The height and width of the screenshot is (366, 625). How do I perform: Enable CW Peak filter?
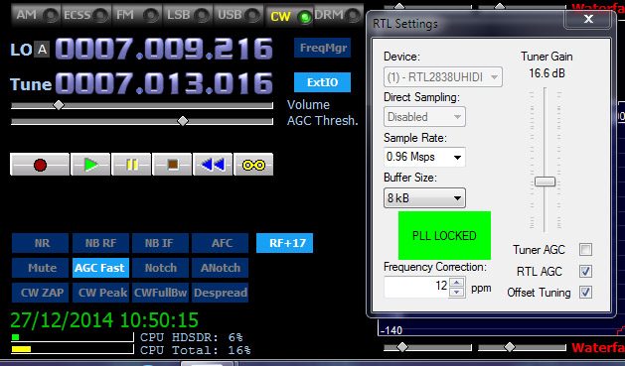(x=100, y=293)
